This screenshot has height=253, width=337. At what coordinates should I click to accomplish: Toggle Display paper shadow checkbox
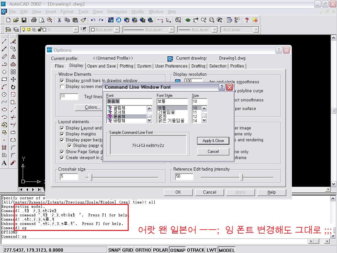(69, 146)
